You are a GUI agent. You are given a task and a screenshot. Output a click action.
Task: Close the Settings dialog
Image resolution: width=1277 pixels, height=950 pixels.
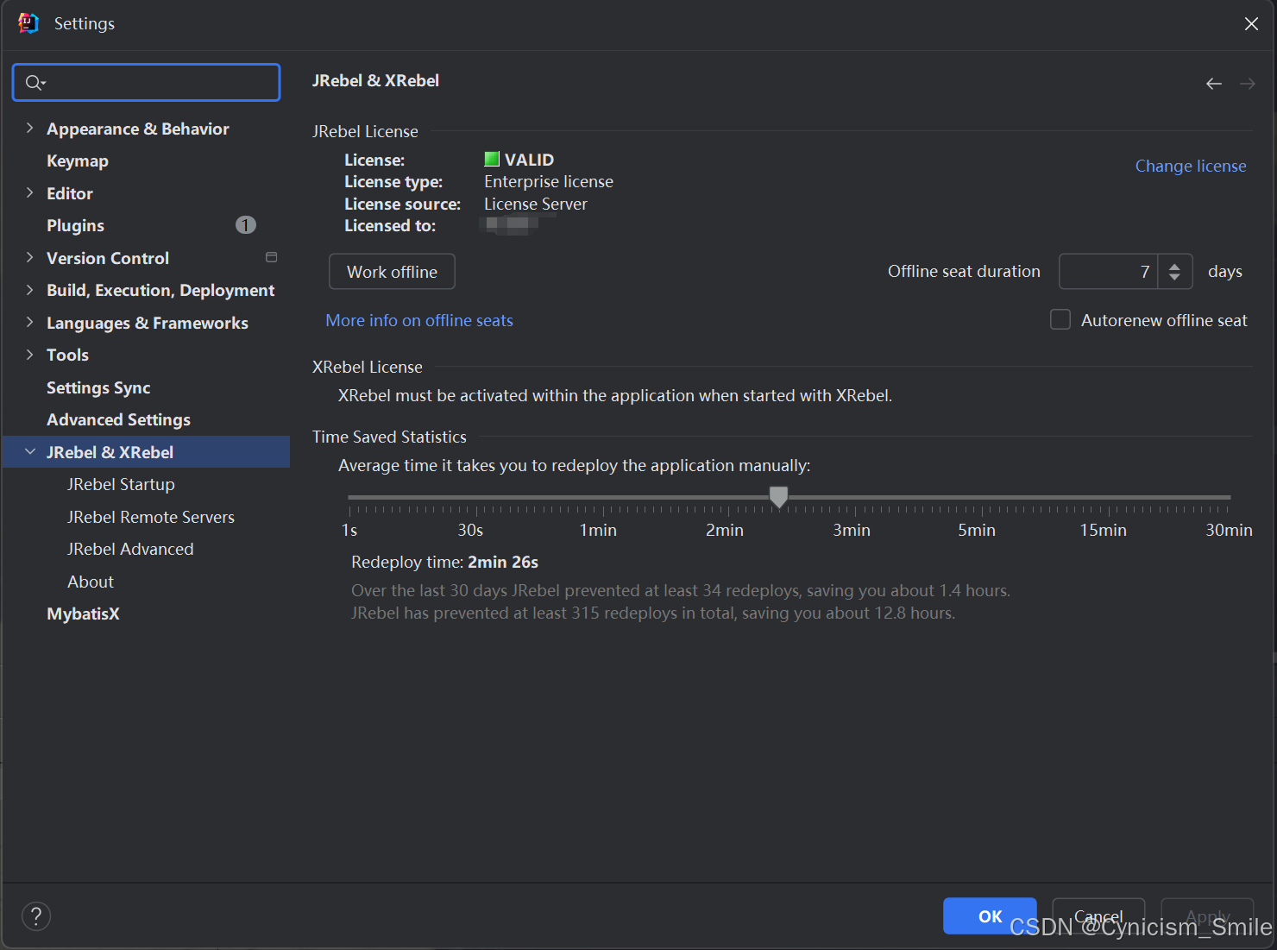pos(1251,24)
